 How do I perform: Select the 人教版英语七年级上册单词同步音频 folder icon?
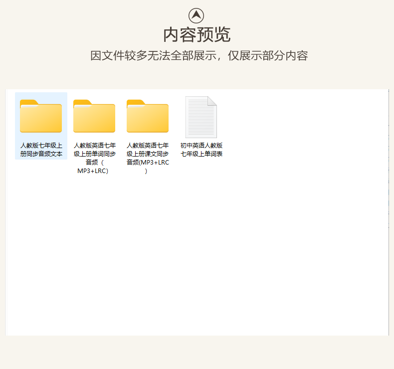click(94, 116)
